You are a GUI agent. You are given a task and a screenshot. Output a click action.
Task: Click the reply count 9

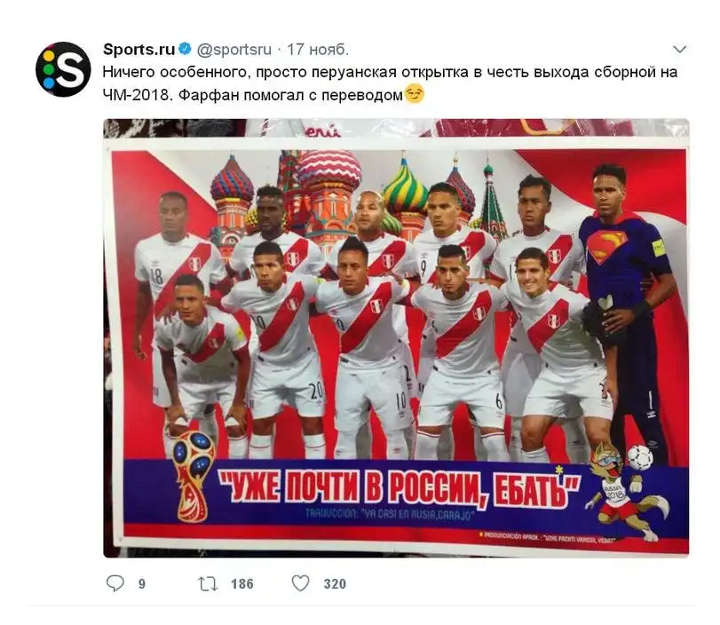coord(141,584)
